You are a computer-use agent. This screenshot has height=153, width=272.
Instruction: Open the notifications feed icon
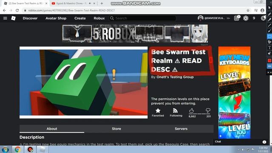(237, 18)
